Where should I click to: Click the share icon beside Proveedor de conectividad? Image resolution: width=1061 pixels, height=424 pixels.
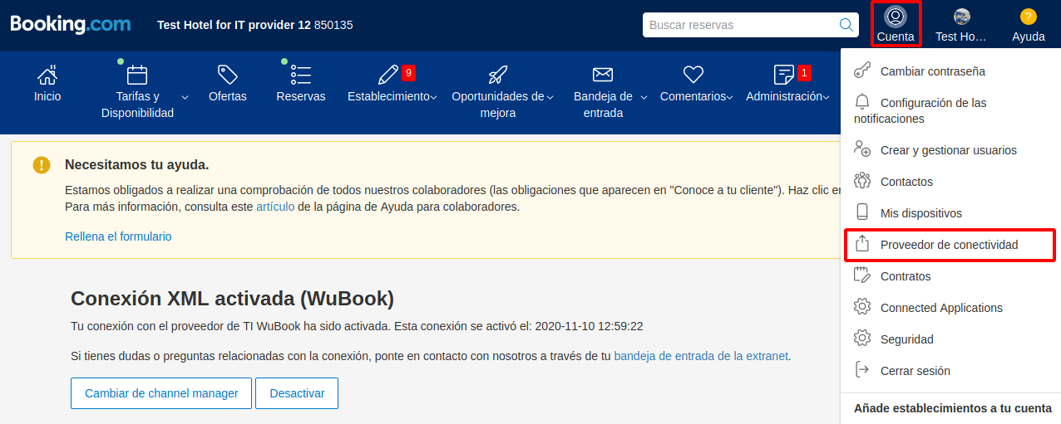(862, 244)
